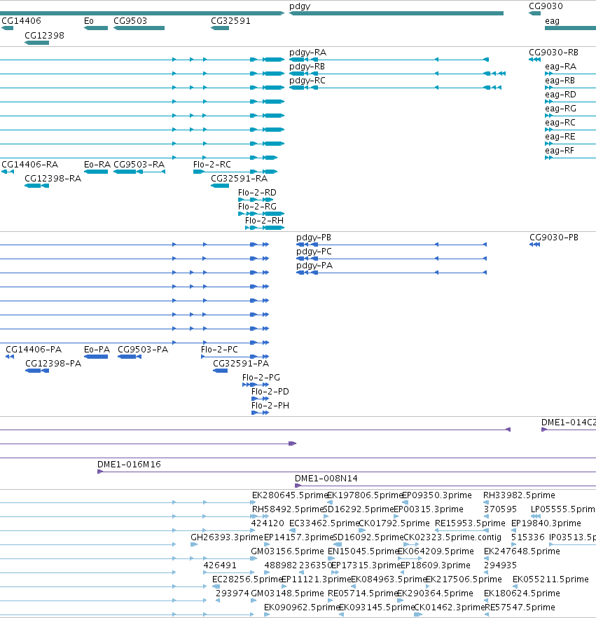The image size is (596, 618).
Task: Click the Flo-2-PH protein label
Action: pos(270,406)
